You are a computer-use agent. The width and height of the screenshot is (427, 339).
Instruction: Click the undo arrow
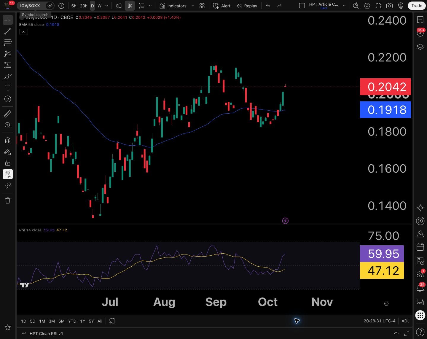click(268, 6)
